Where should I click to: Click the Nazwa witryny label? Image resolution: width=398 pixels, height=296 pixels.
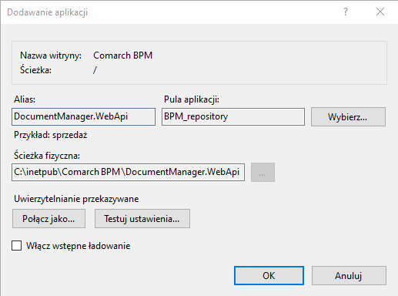(51, 55)
